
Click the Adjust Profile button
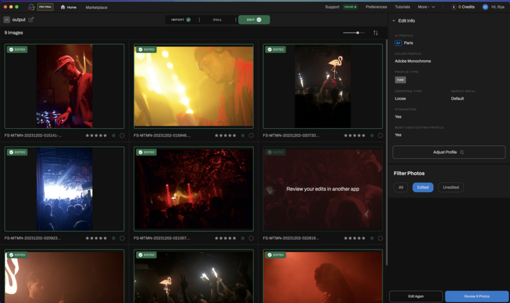tap(449, 152)
